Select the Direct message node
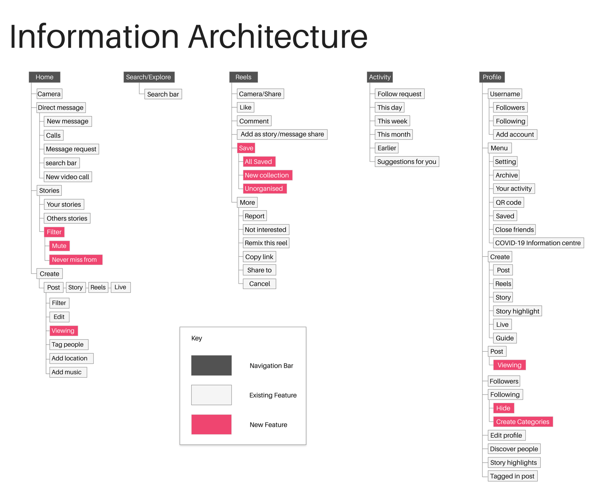 click(60, 108)
